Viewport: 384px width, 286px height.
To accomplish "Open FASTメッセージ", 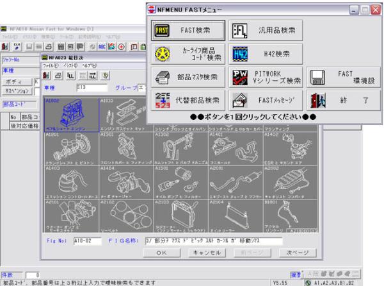I will point(266,100).
